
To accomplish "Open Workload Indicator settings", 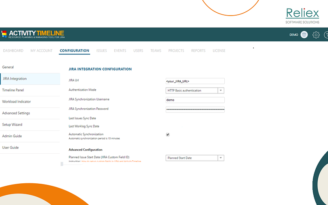I will (x=30, y=102).
